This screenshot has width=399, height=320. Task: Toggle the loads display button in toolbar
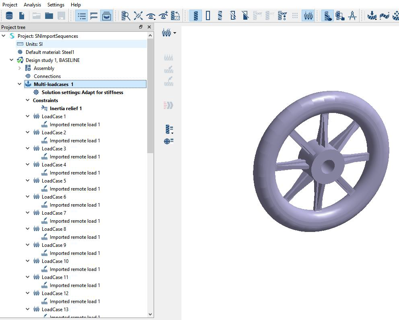pyautogui.click(x=308, y=16)
